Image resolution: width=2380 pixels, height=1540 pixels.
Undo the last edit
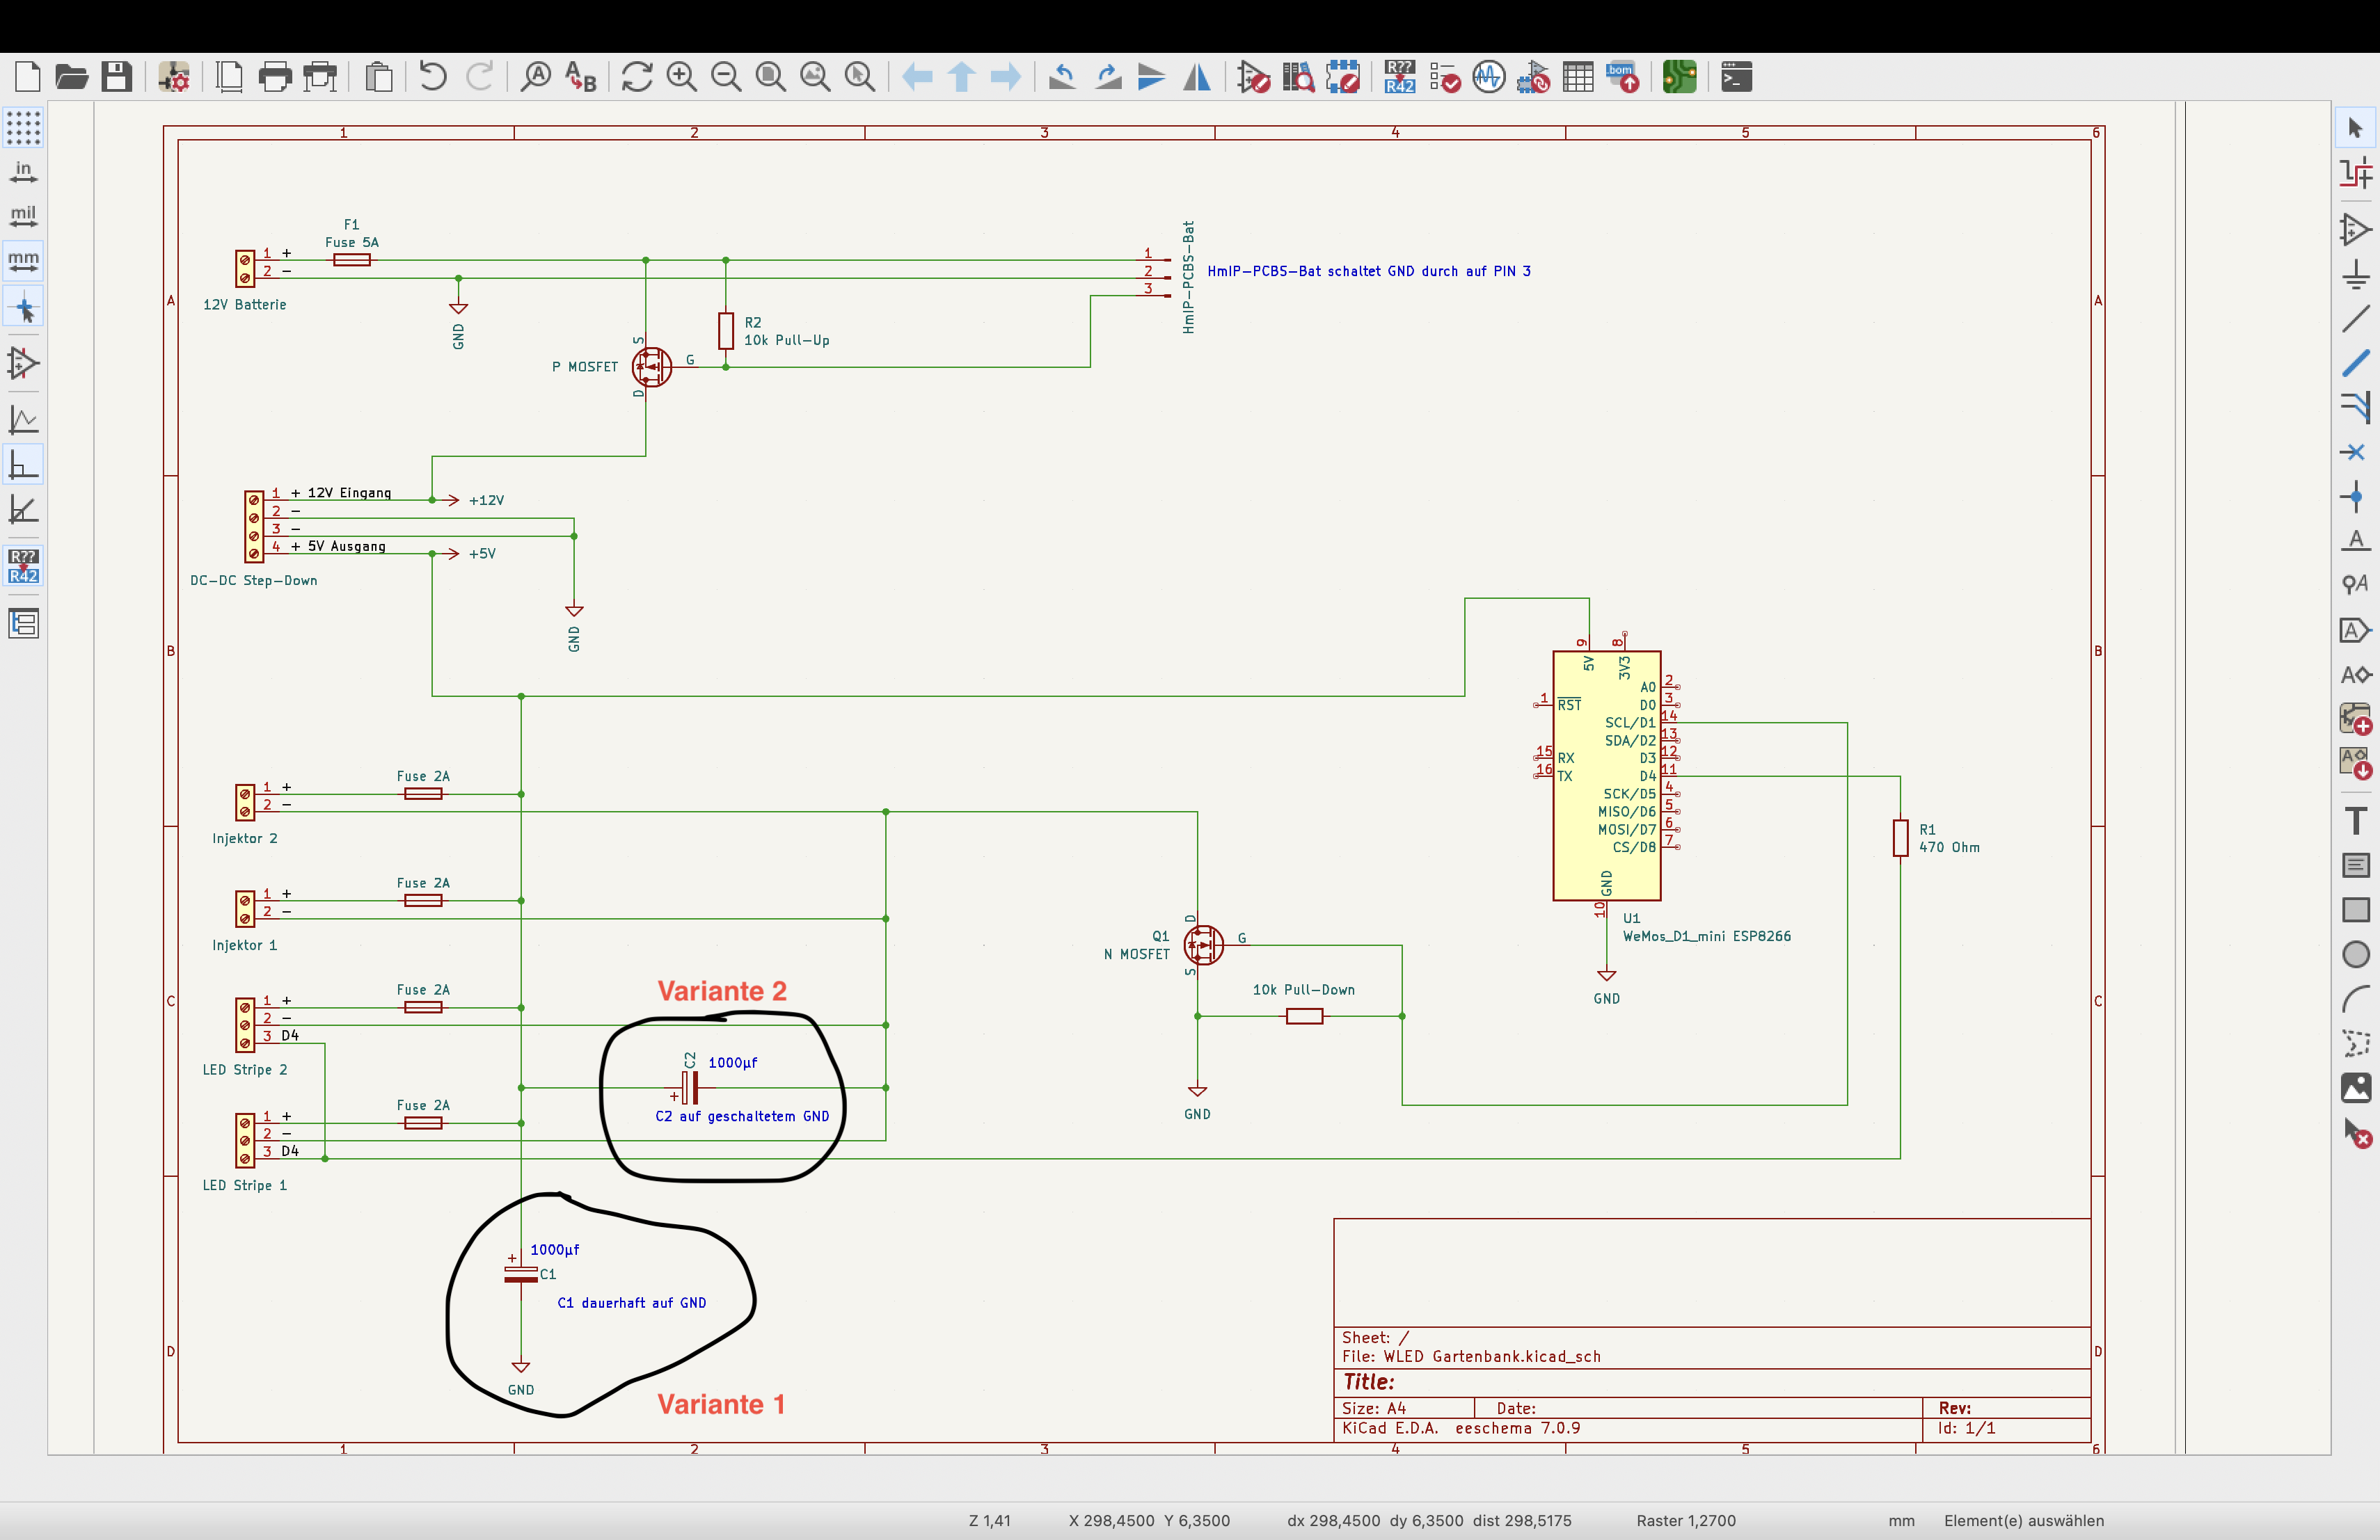pos(433,77)
